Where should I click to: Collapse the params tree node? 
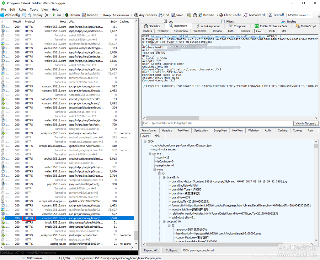coord(150,154)
